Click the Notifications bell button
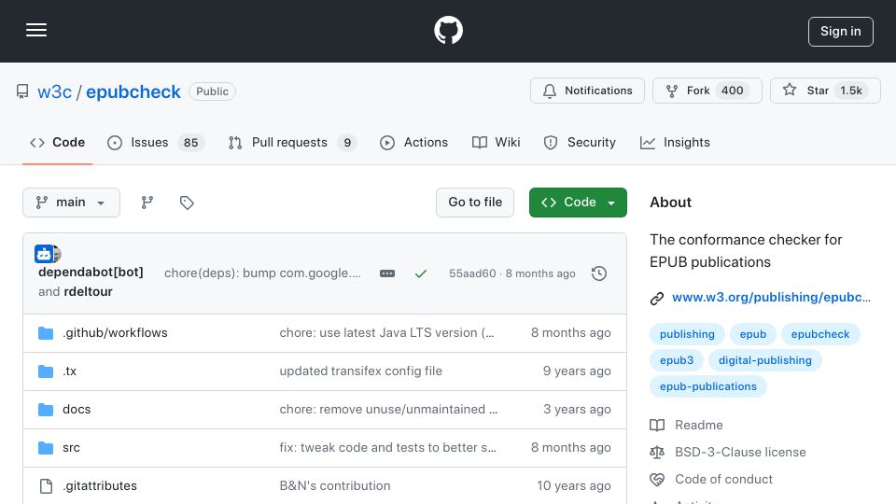This screenshot has width=896, height=504. [x=587, y=91]
